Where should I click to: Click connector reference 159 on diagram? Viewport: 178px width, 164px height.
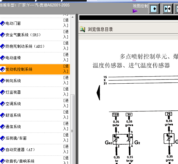pos(116,115)
